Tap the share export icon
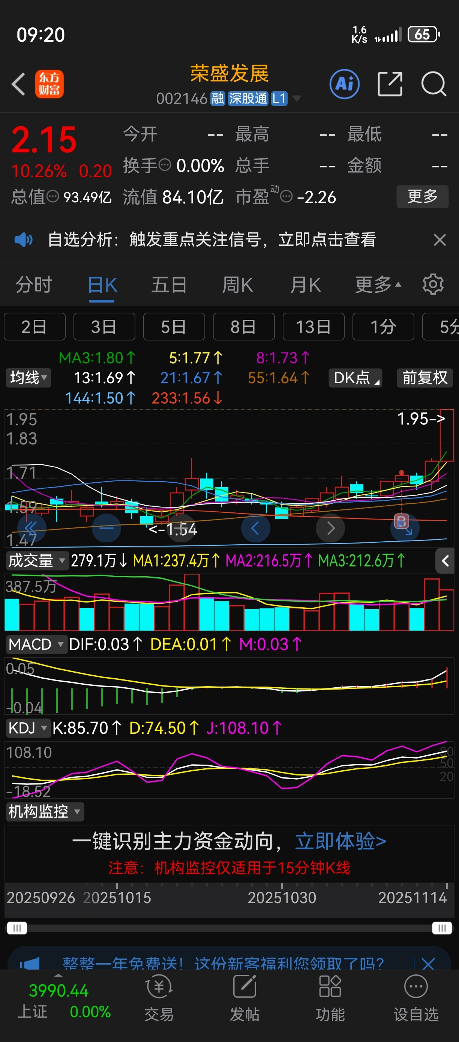Image resolution: width=459 pixels, height=1042 pixels. 390,84
